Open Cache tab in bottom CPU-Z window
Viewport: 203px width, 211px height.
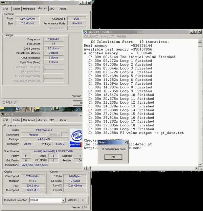17,120
